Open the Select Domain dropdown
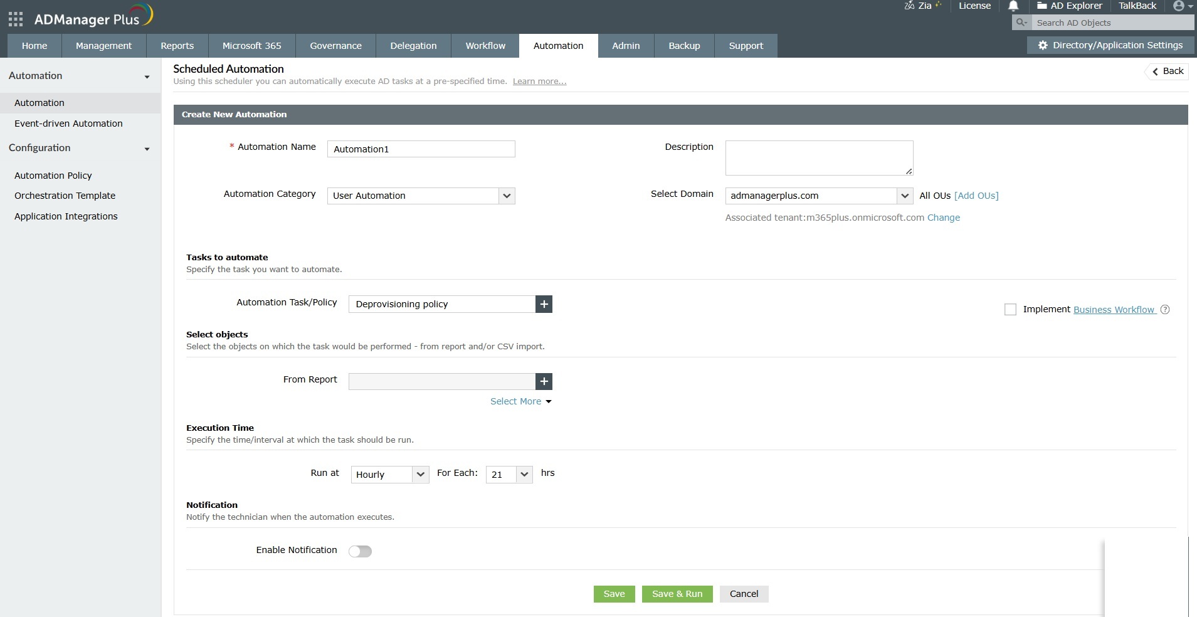 905,196
